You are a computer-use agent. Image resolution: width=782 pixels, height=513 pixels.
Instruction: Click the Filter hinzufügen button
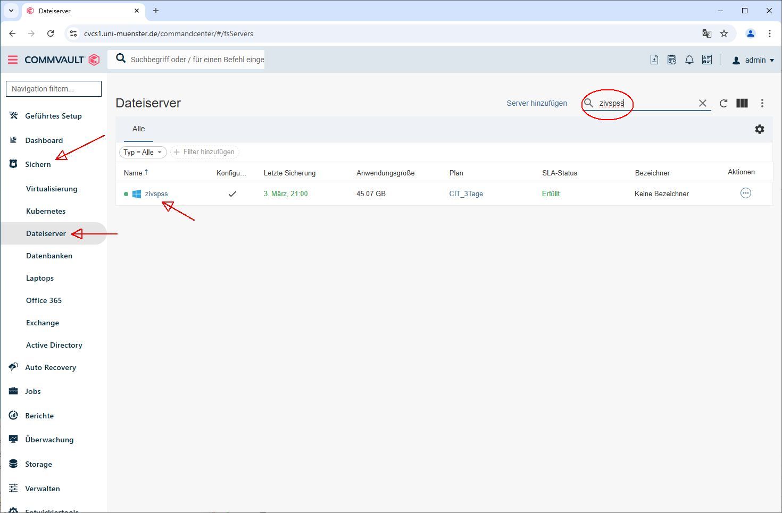204,153
